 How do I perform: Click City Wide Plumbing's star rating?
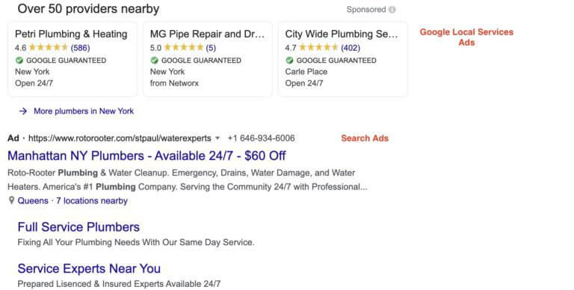(318, 47)
